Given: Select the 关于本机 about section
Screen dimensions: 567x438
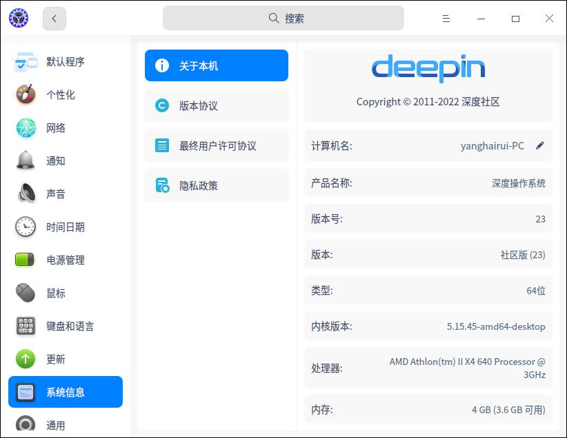Looking at the screenshot, I should click(217, 65).
